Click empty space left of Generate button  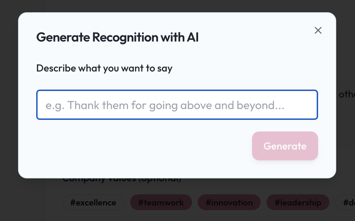[145, 146]
